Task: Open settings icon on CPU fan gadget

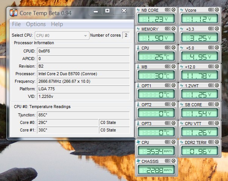Action: pos(168,142)
